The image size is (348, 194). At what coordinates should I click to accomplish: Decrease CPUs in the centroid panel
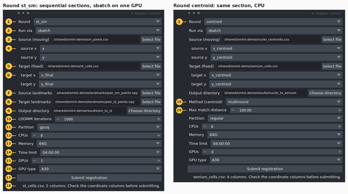point(205,126)
